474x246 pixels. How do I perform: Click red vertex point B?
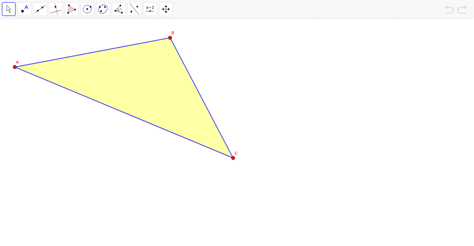pyautogui.click(x=170, y=38)
